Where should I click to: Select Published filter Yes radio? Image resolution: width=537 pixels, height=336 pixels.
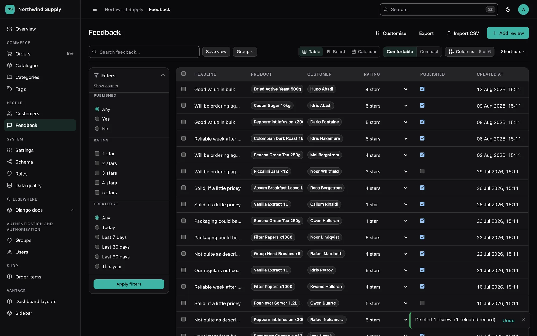pos(97,119)
